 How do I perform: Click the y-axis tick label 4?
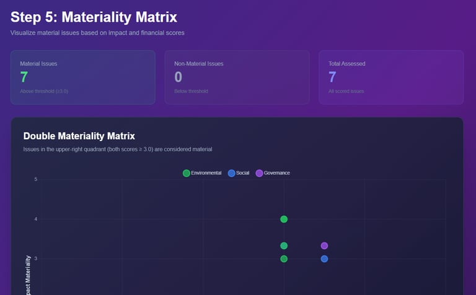tap(36, 219)
